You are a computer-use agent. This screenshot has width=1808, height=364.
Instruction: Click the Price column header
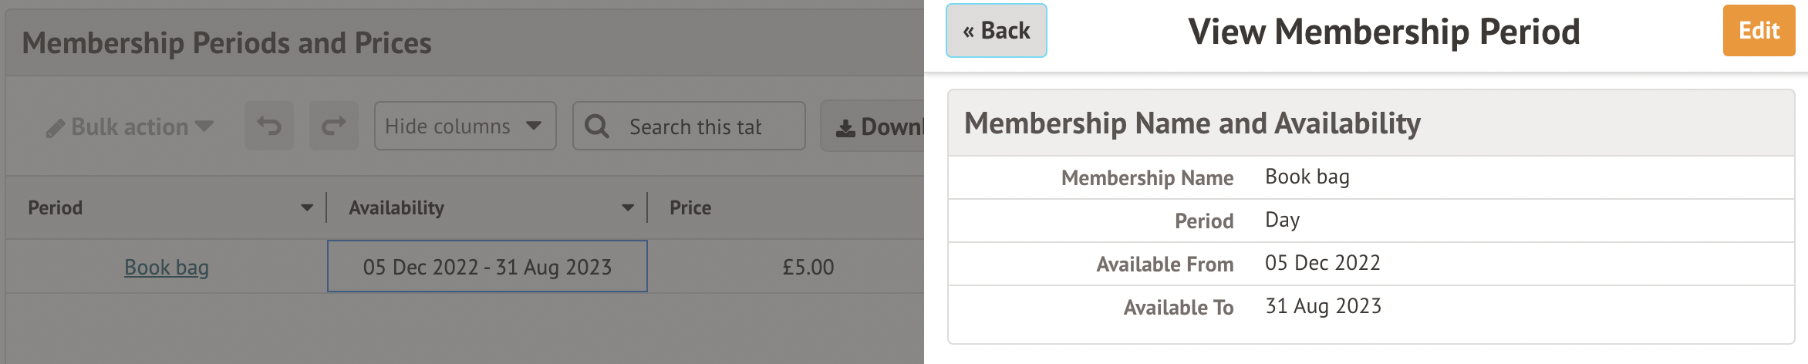(x=690, y=207)
